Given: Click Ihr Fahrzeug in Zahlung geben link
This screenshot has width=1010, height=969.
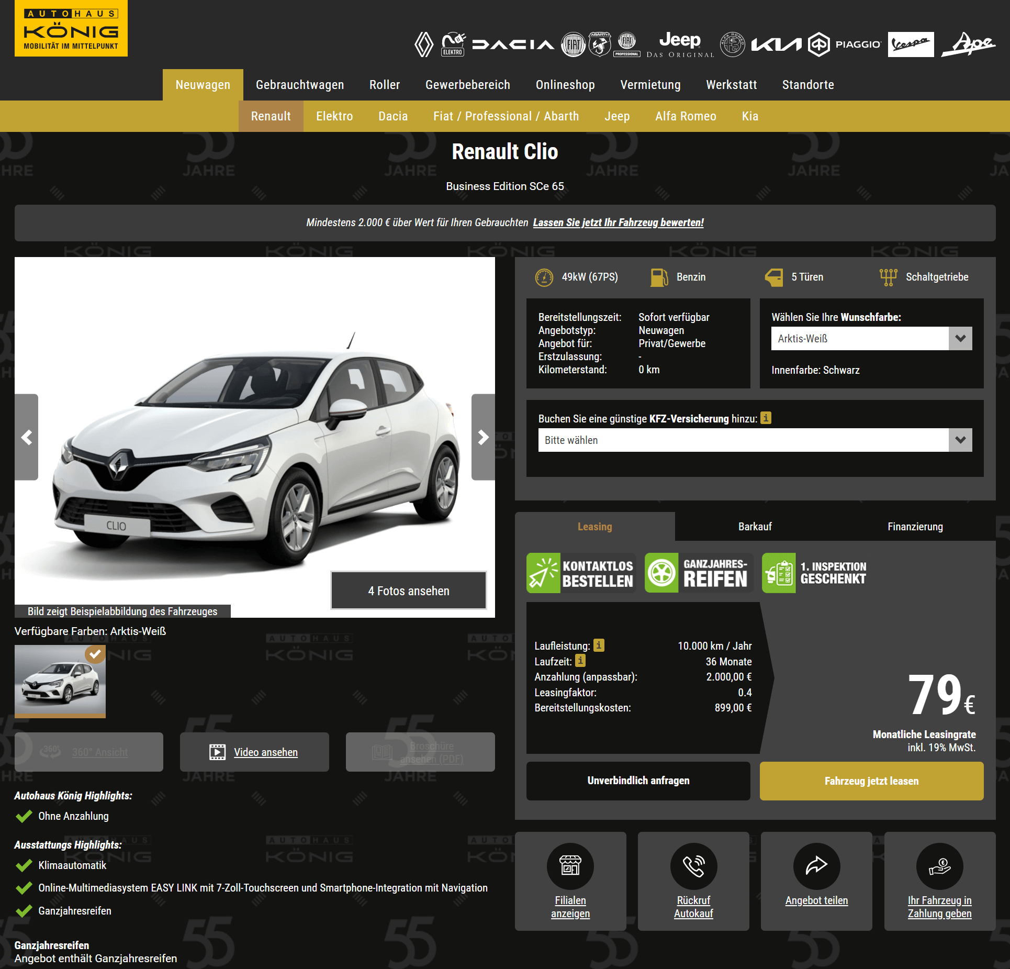Looking at the screenshot, I should (x=939, y=907).
